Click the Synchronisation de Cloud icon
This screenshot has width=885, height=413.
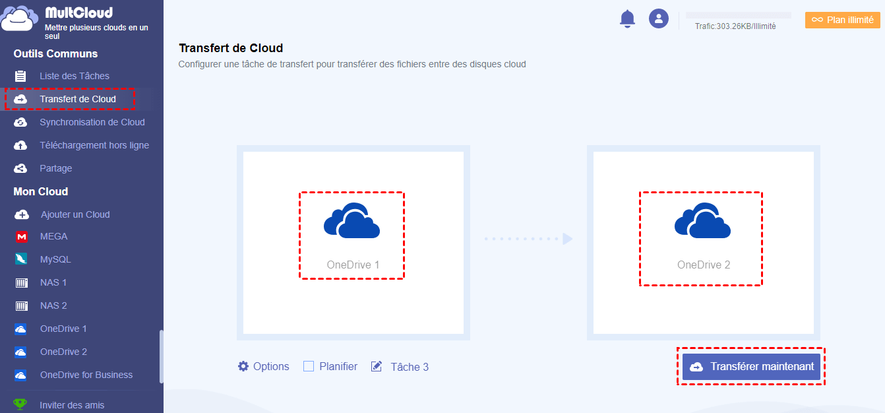point(20,122)
